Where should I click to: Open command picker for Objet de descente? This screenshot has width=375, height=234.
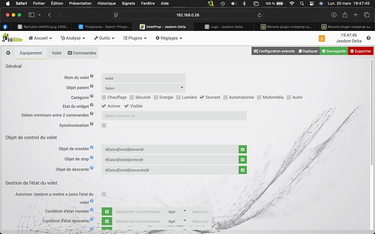pos(242,170)
